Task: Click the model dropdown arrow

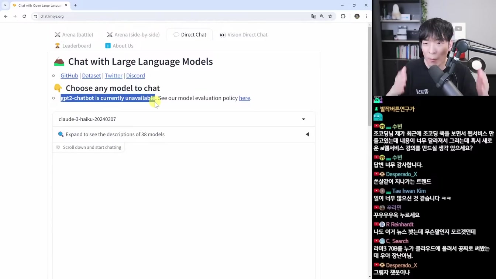Action: coord(303,119)
